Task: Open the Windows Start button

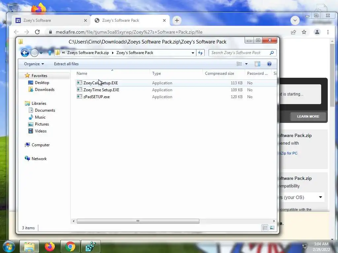Action: (x=9, y=246)
